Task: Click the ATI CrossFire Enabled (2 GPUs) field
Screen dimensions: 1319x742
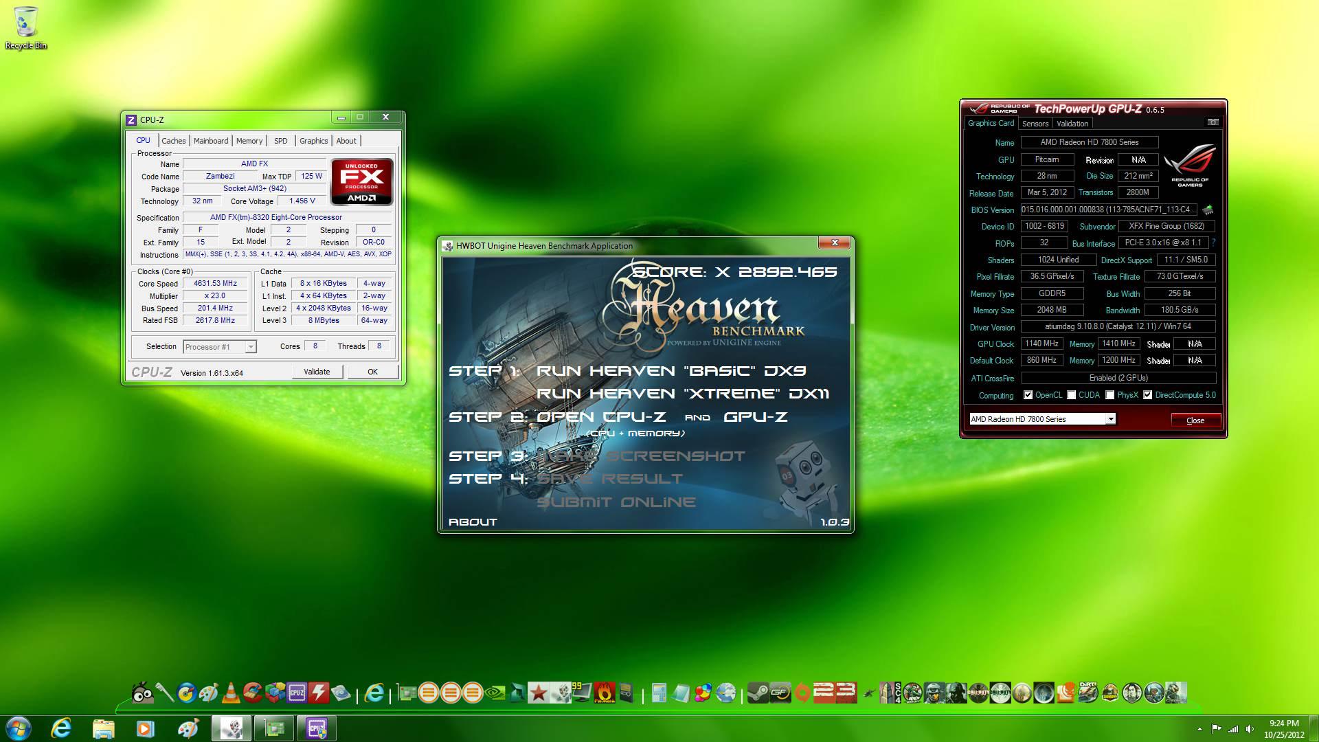Action: click(x=1118, y=378)
